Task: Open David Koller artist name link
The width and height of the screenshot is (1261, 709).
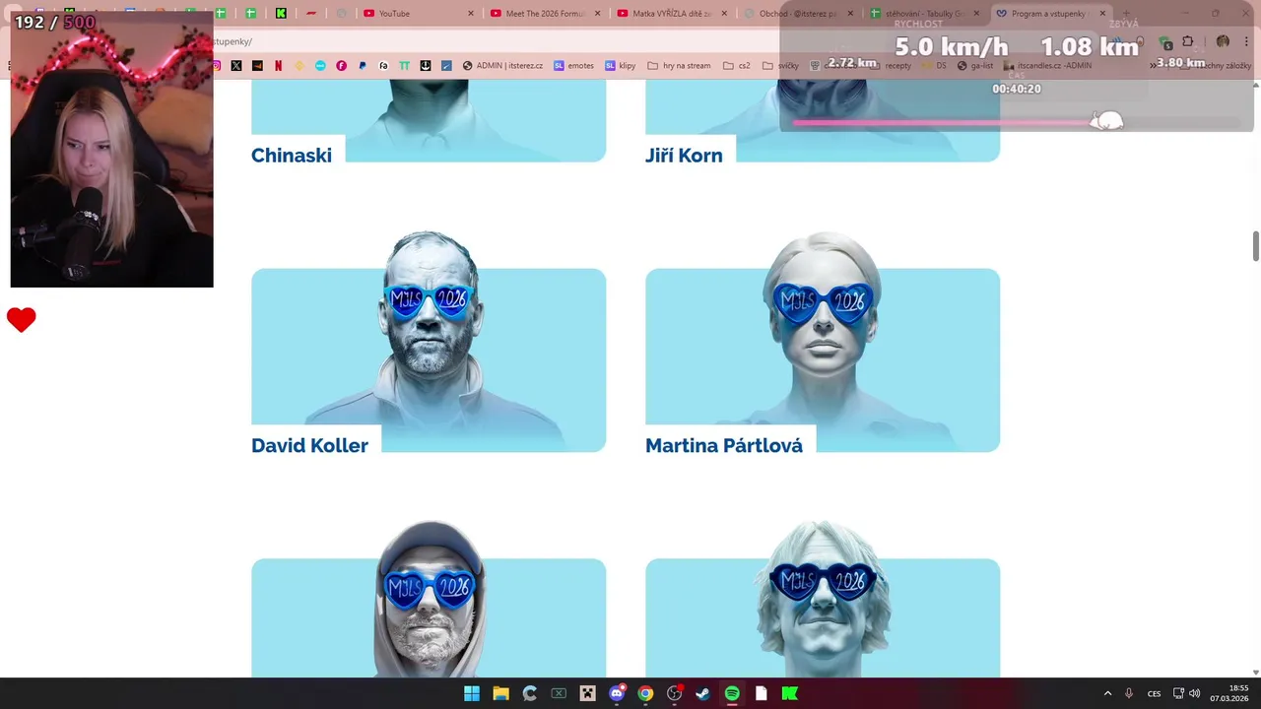Action: pos(309,446)
